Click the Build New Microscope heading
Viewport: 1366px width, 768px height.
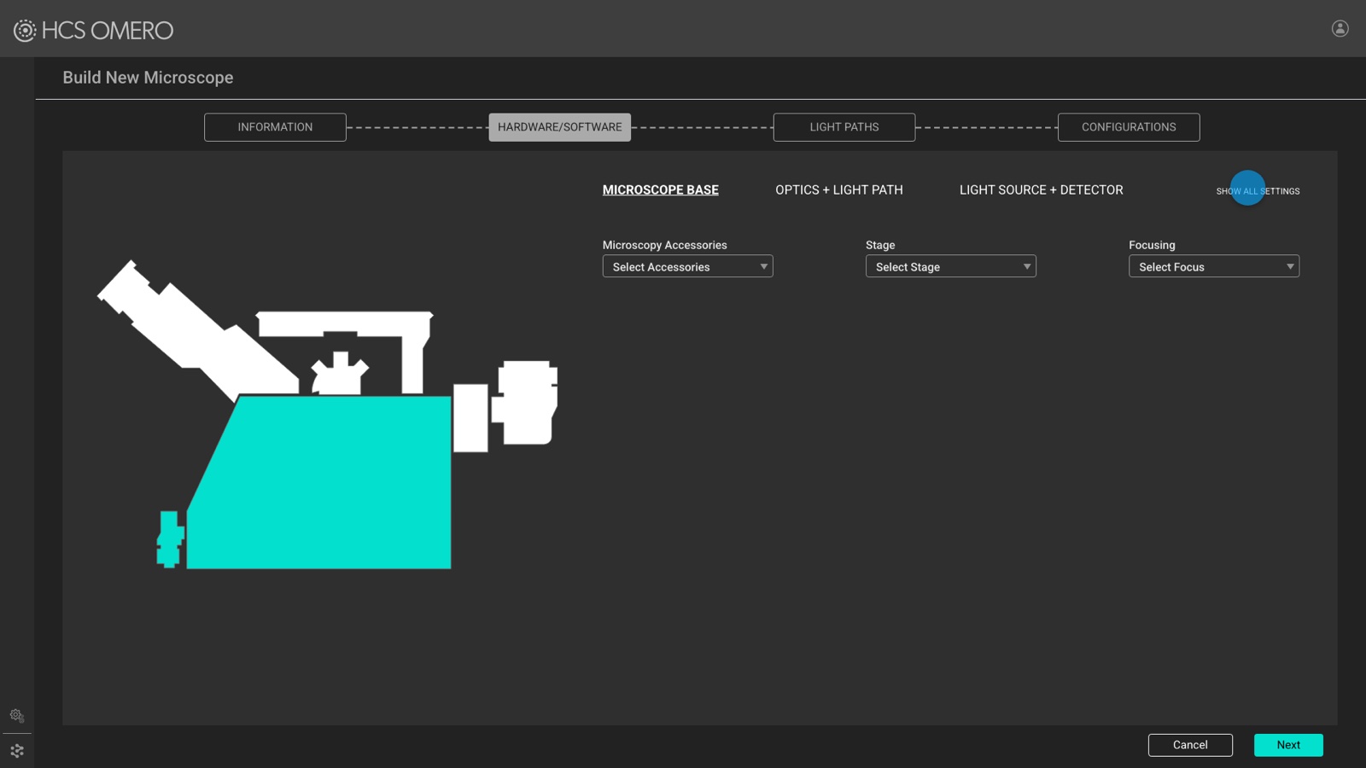[148, 78]
